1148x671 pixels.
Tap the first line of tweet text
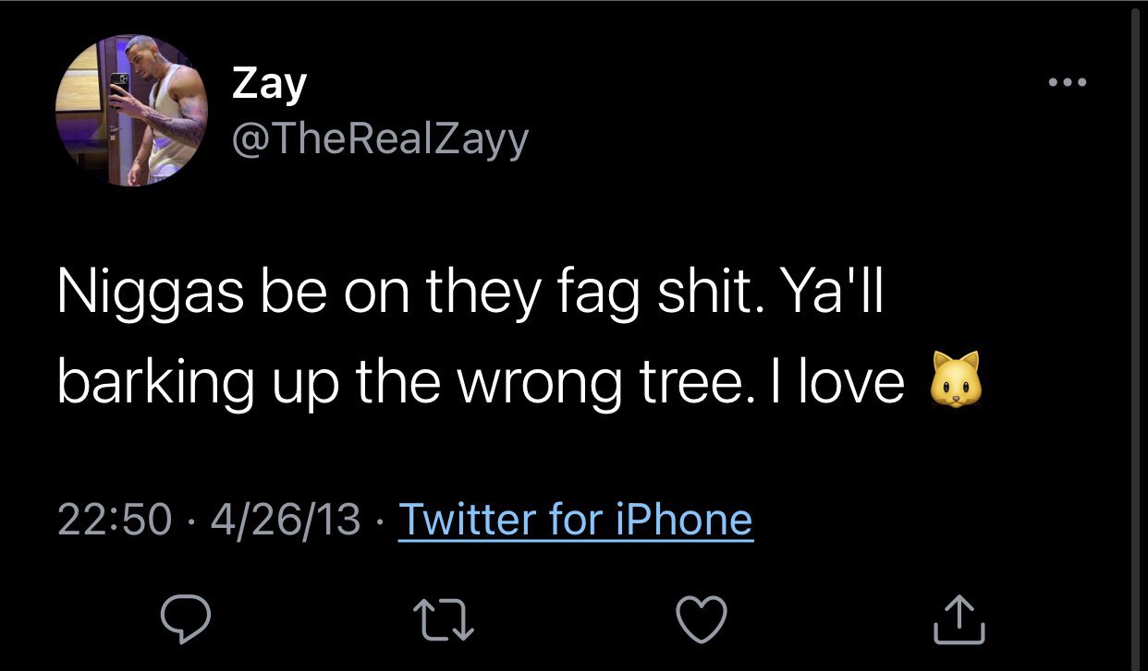(470, 294)
